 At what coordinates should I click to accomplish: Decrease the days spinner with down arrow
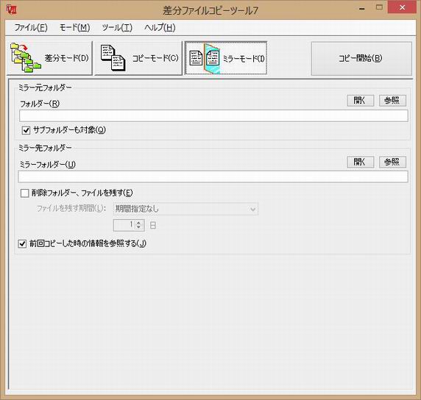138,227
